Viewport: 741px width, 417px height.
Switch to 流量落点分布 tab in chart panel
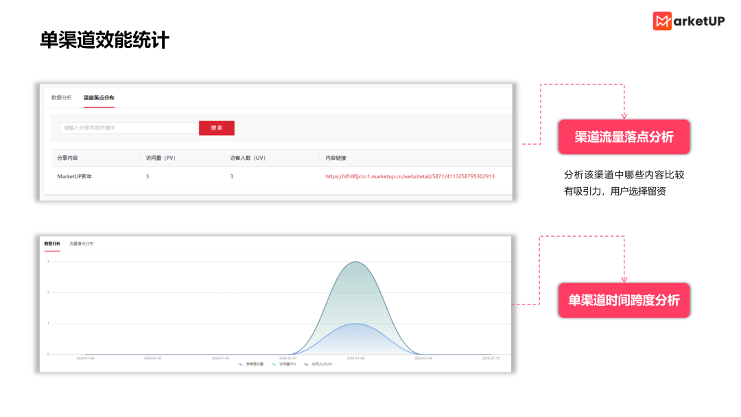tap(81, 243)
